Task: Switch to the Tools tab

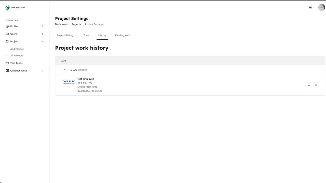Action: point(86,35)
